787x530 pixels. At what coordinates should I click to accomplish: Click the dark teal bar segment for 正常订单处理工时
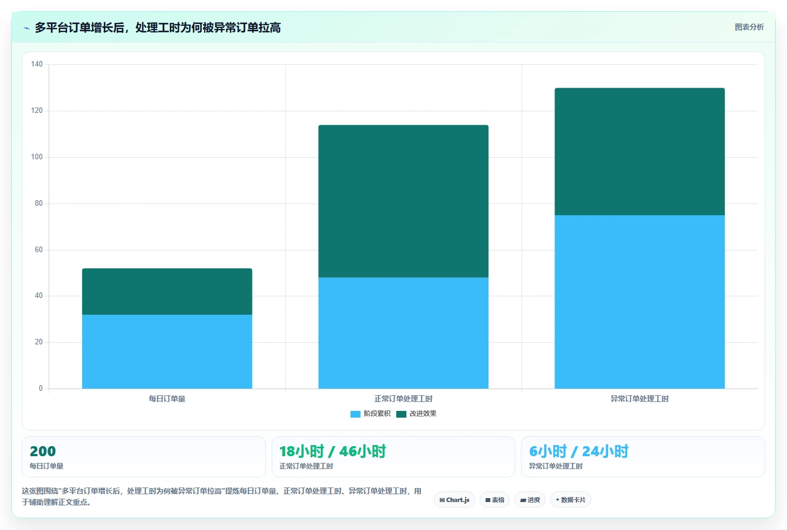pyautogui.click(x=404, y=201)
